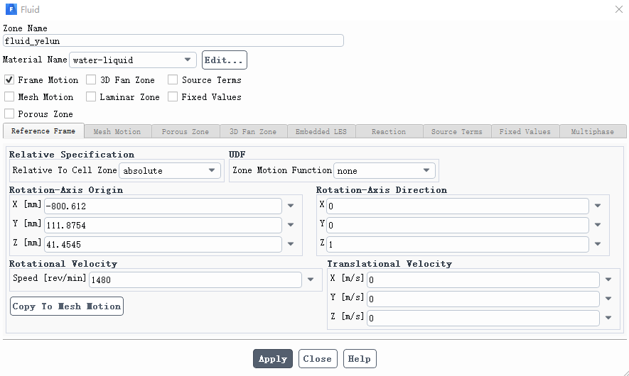629x376 pixels.
Task: Open dropdown arrow beside rotational Speed field
Action: point(311,280)
